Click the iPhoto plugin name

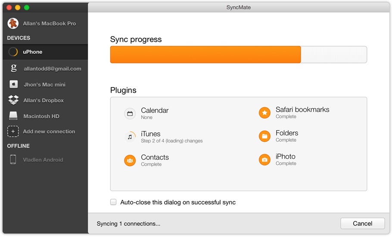pos(286,156)
